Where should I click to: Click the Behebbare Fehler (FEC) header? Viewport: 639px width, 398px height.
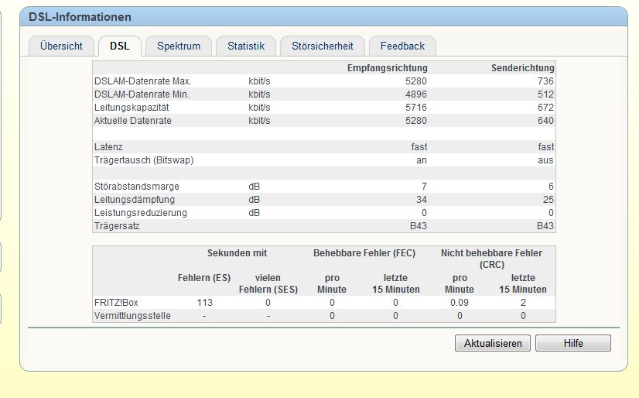point(364,253)
